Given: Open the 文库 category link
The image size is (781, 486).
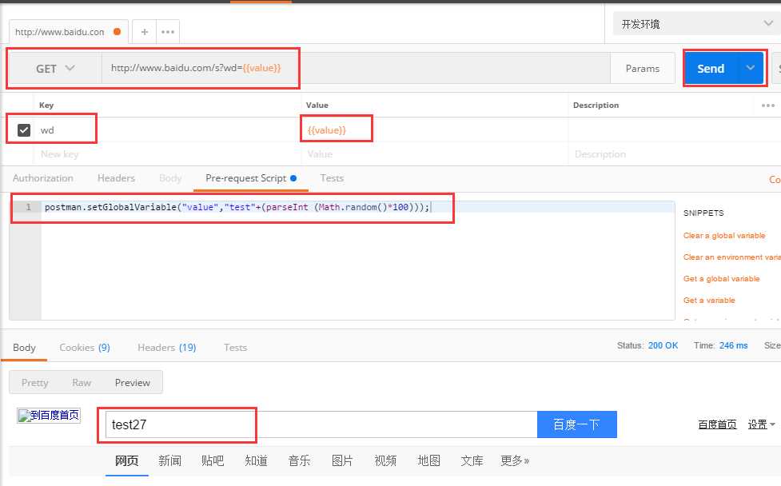Looking at the screenshot, I should [472, 460].
